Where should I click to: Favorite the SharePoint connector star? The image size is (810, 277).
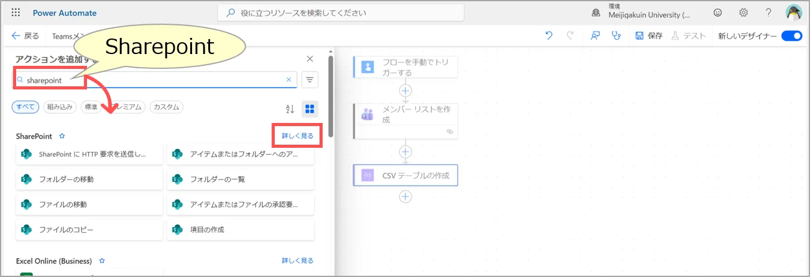tap(62, 136)
